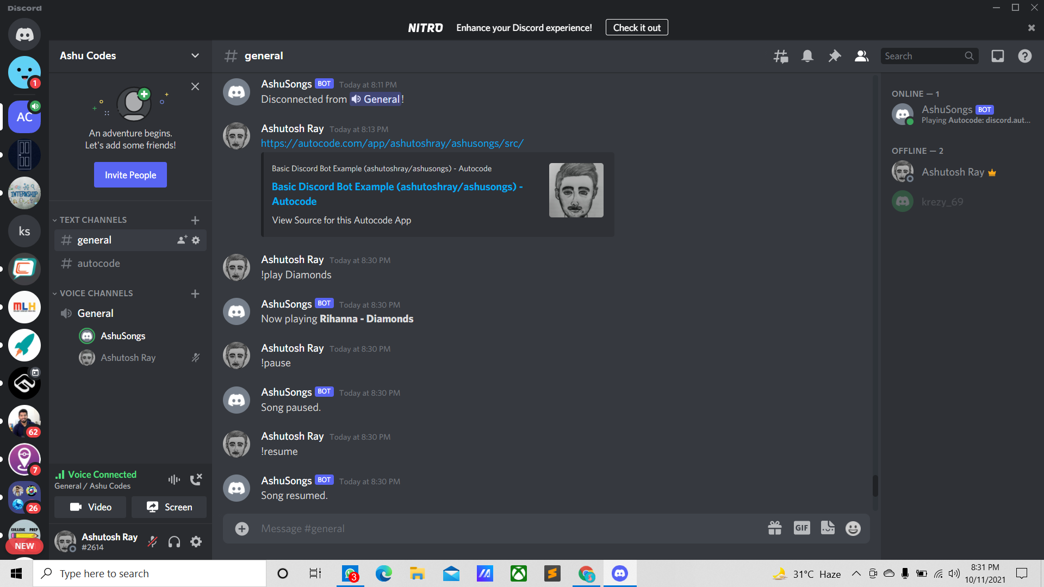This screenshot has height=587, width=1044.
Task: Open pinned messages
Action: 834,56
